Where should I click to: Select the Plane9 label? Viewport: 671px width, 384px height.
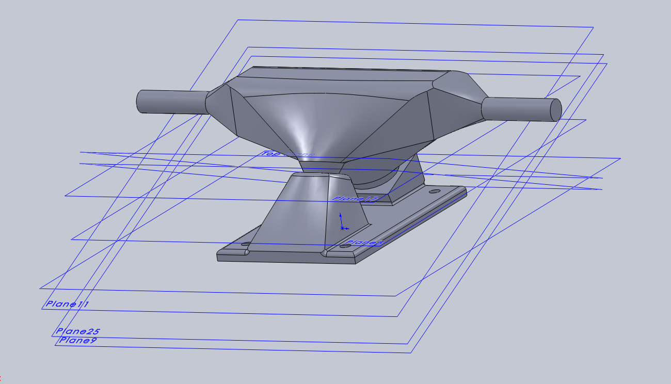77,340
